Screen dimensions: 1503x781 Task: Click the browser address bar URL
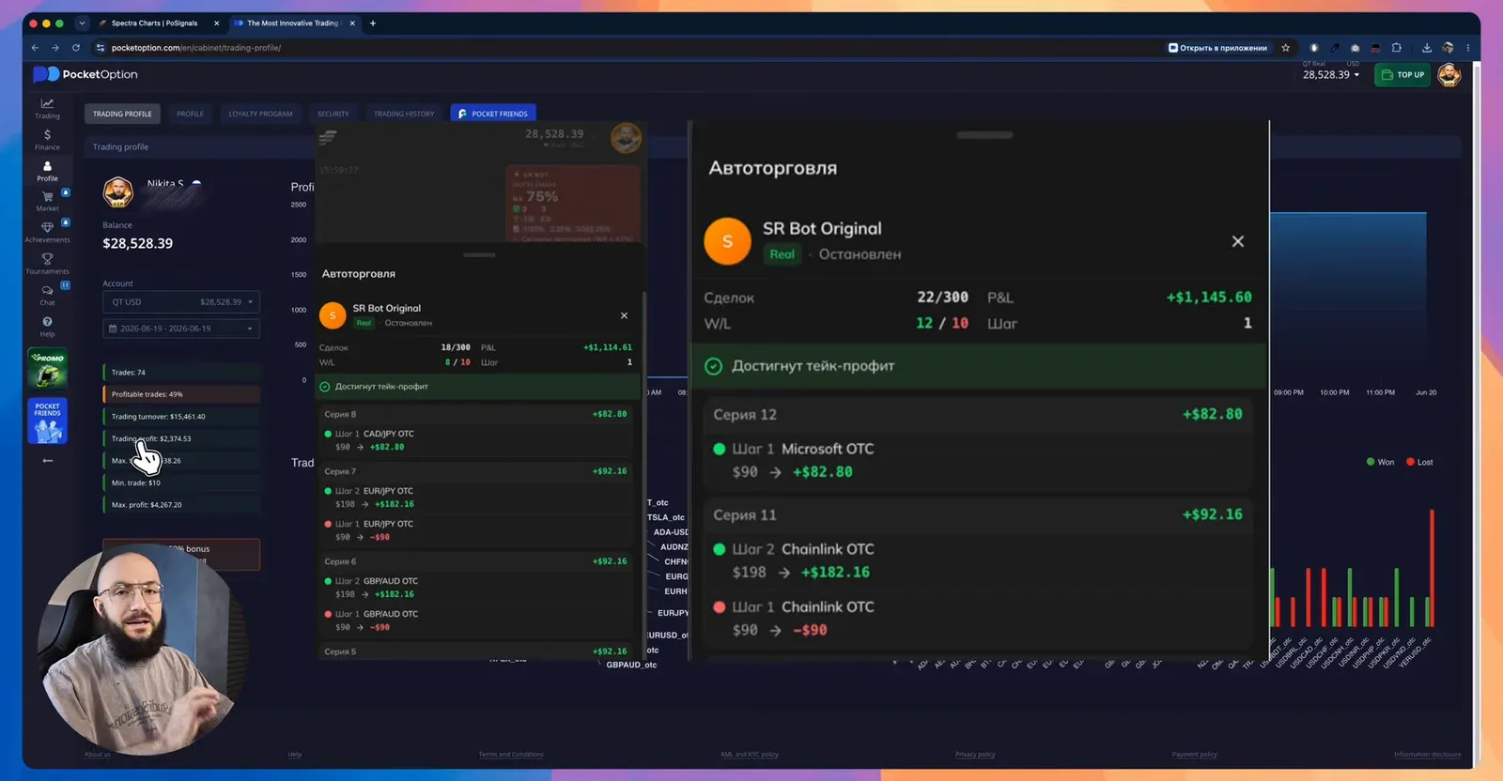(196, 48)
